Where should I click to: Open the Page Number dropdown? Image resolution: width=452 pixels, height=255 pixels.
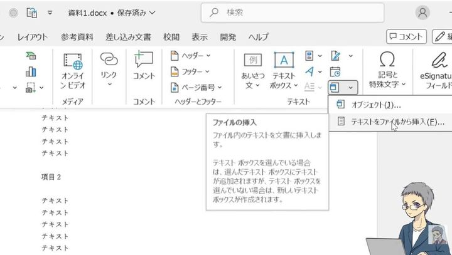click(x=196, y=87)
